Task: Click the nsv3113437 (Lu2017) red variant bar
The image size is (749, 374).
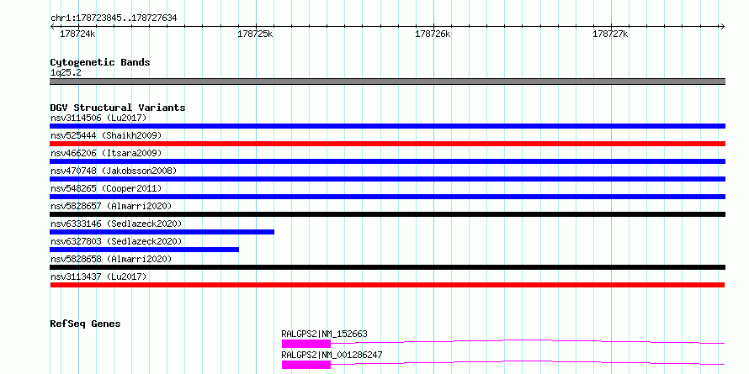Action: click(x=387, y=285)
